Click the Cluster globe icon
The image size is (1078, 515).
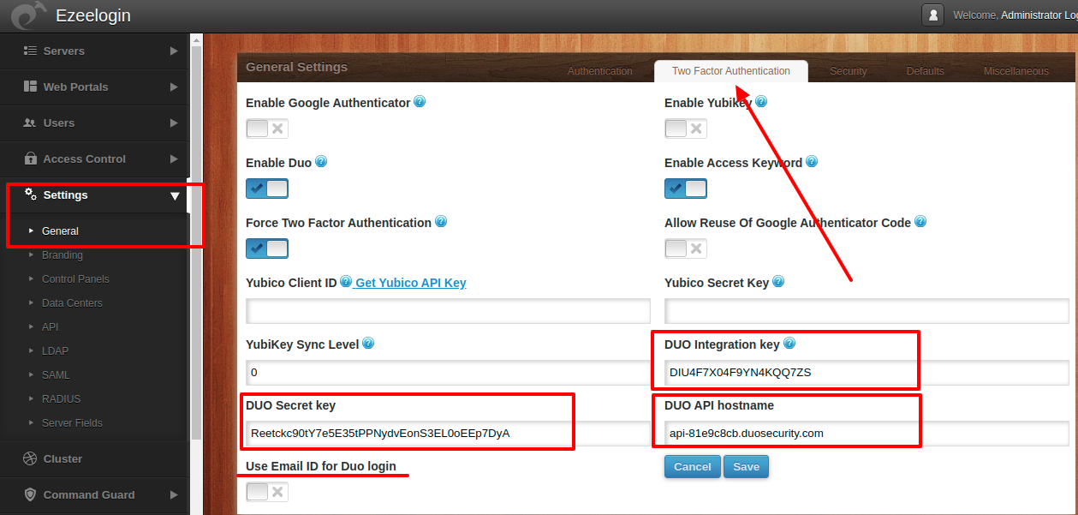30,458
